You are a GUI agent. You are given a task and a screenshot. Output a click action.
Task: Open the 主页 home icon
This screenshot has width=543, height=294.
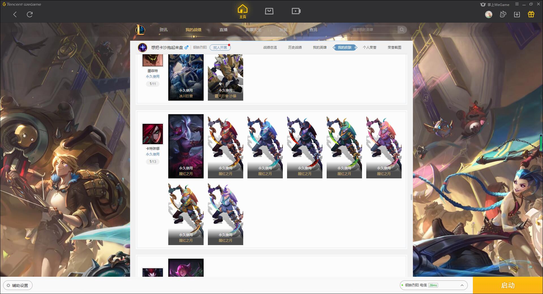243,12
